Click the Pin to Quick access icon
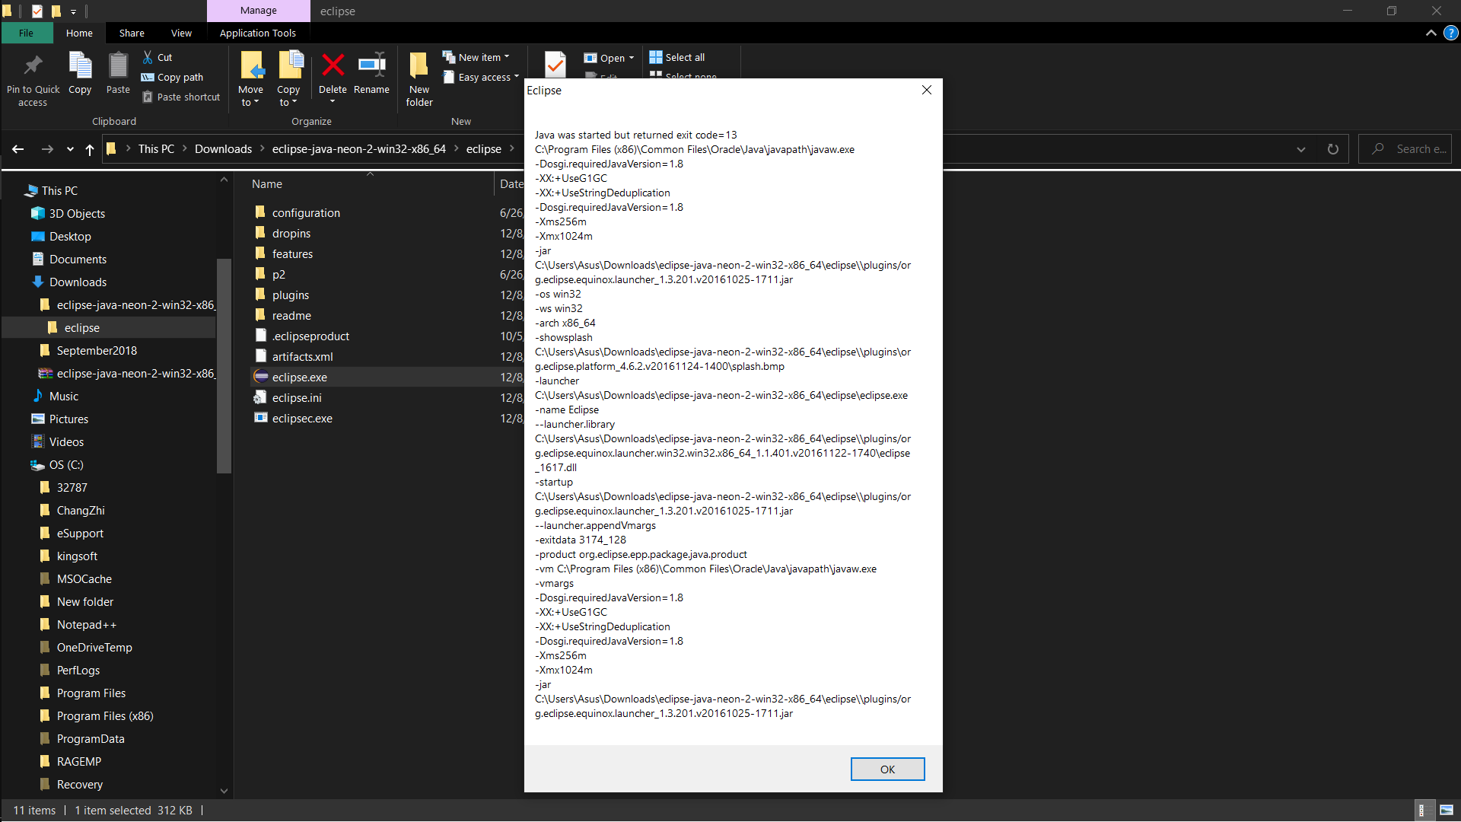1461x822 pixels. click(33, 66)
